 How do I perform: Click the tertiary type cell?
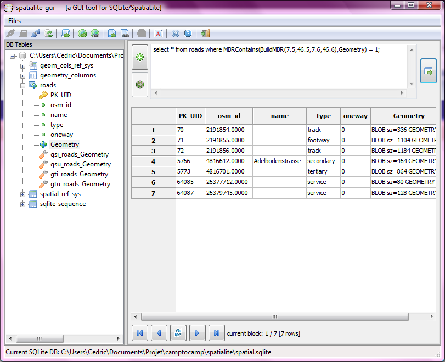pyautogui.click(x=323, y=171)
